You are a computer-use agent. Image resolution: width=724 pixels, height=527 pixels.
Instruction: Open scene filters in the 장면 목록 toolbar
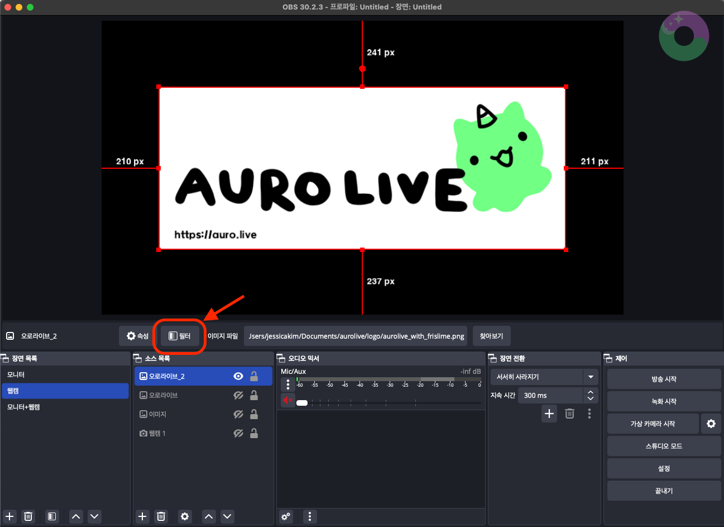[x=52, y=516]
